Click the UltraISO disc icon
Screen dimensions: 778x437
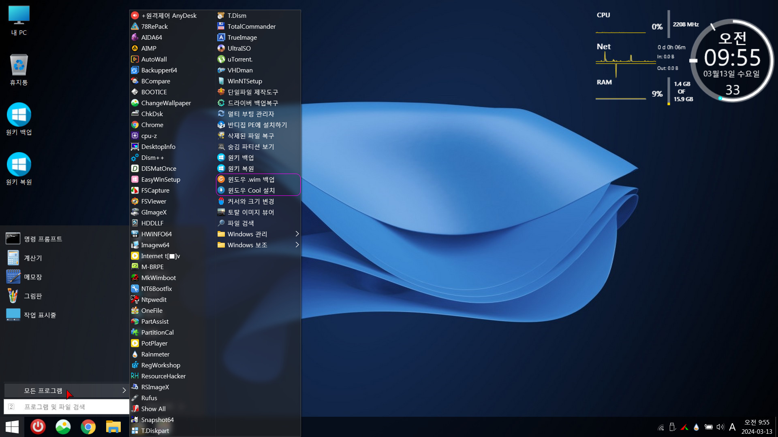pos(221,48)
